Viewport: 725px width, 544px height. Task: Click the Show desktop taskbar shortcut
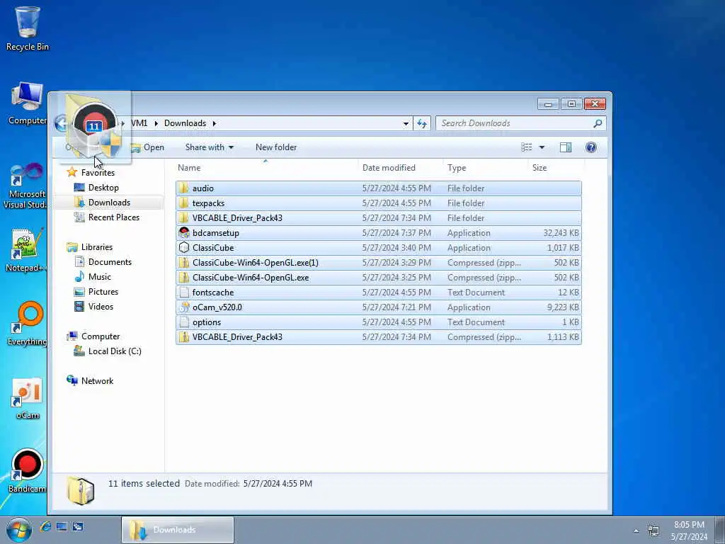tap(62, 526)
